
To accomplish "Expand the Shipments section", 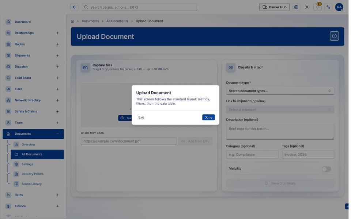I will click(x=57, y=55).
